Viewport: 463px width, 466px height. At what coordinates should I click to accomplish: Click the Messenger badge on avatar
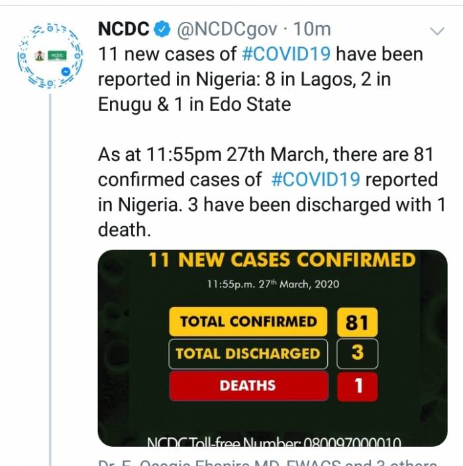click(66, 72)
